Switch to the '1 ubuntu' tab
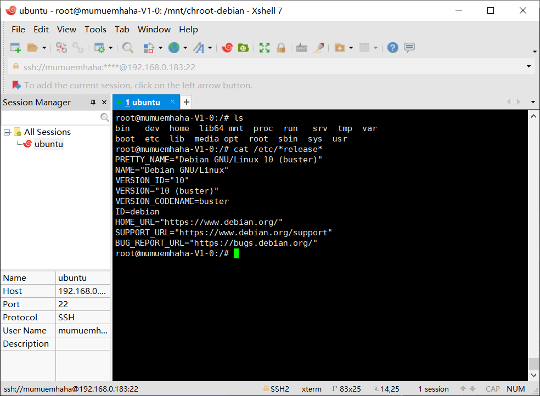 [x=142, y=102]
